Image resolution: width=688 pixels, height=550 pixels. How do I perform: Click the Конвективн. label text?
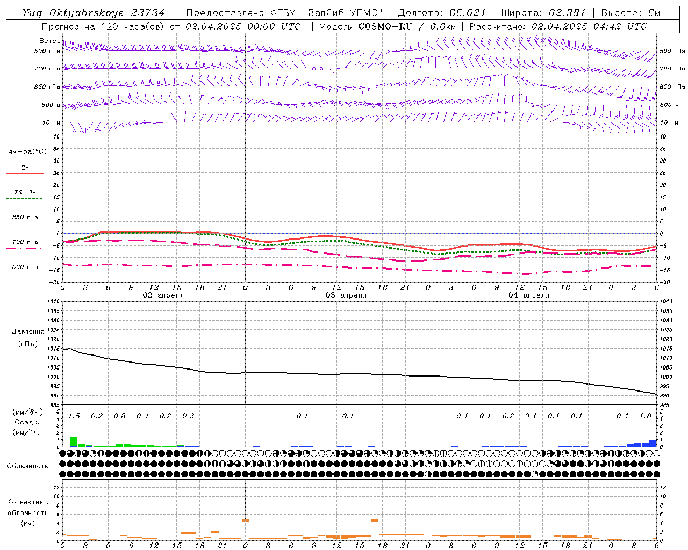pyautogui.click(x=27, y=502)
